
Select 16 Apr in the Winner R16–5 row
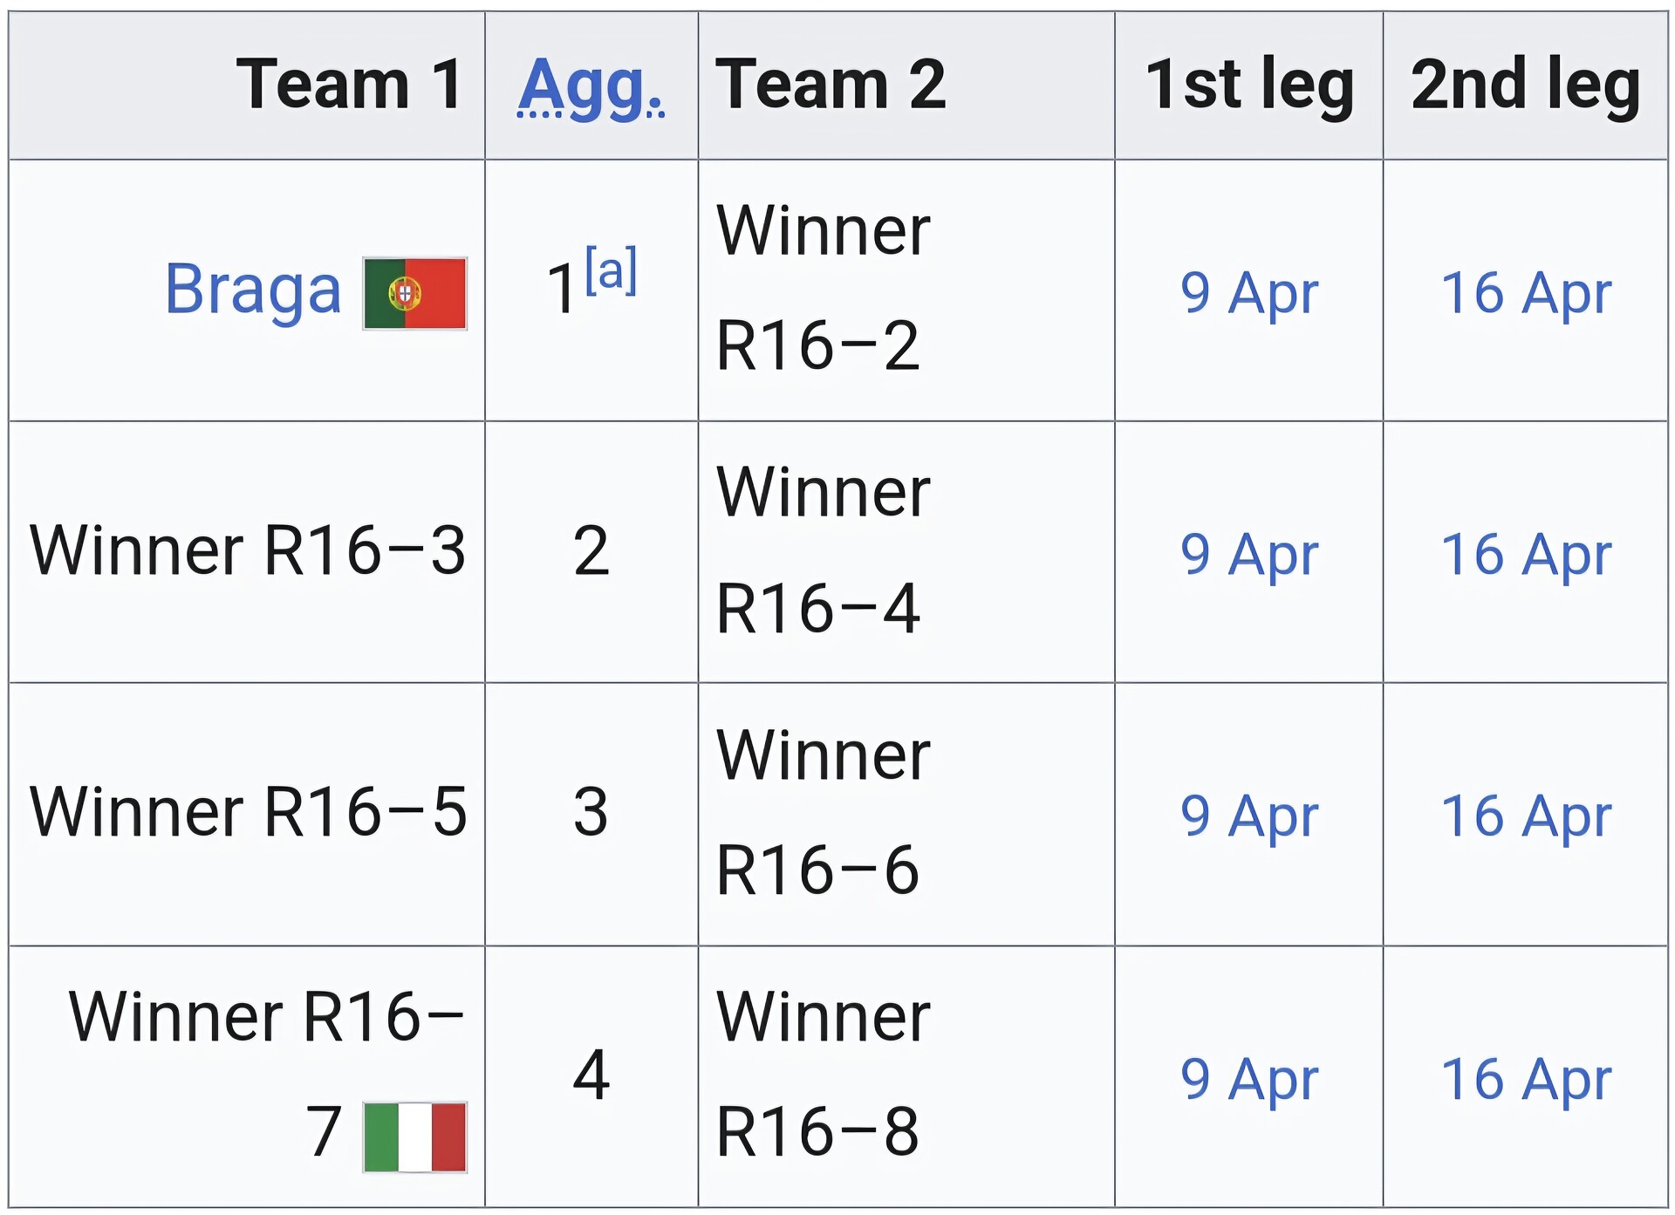pyautogui.click(x=1525, y=816)
